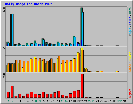Click the day 8 axis label
Image resolution: width=133 pixels, height=104 pixels.
(x=36, y=101)
